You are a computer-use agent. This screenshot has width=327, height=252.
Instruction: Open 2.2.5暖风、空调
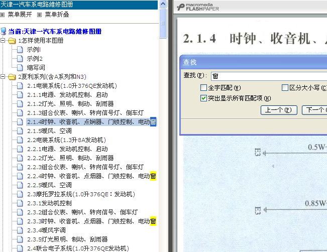[x=49, y=185]
